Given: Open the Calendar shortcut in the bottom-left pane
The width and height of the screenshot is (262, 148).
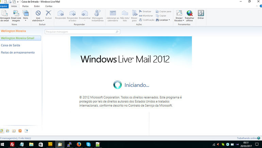Looking at the screenshot, I should click(x=7, y=131).
